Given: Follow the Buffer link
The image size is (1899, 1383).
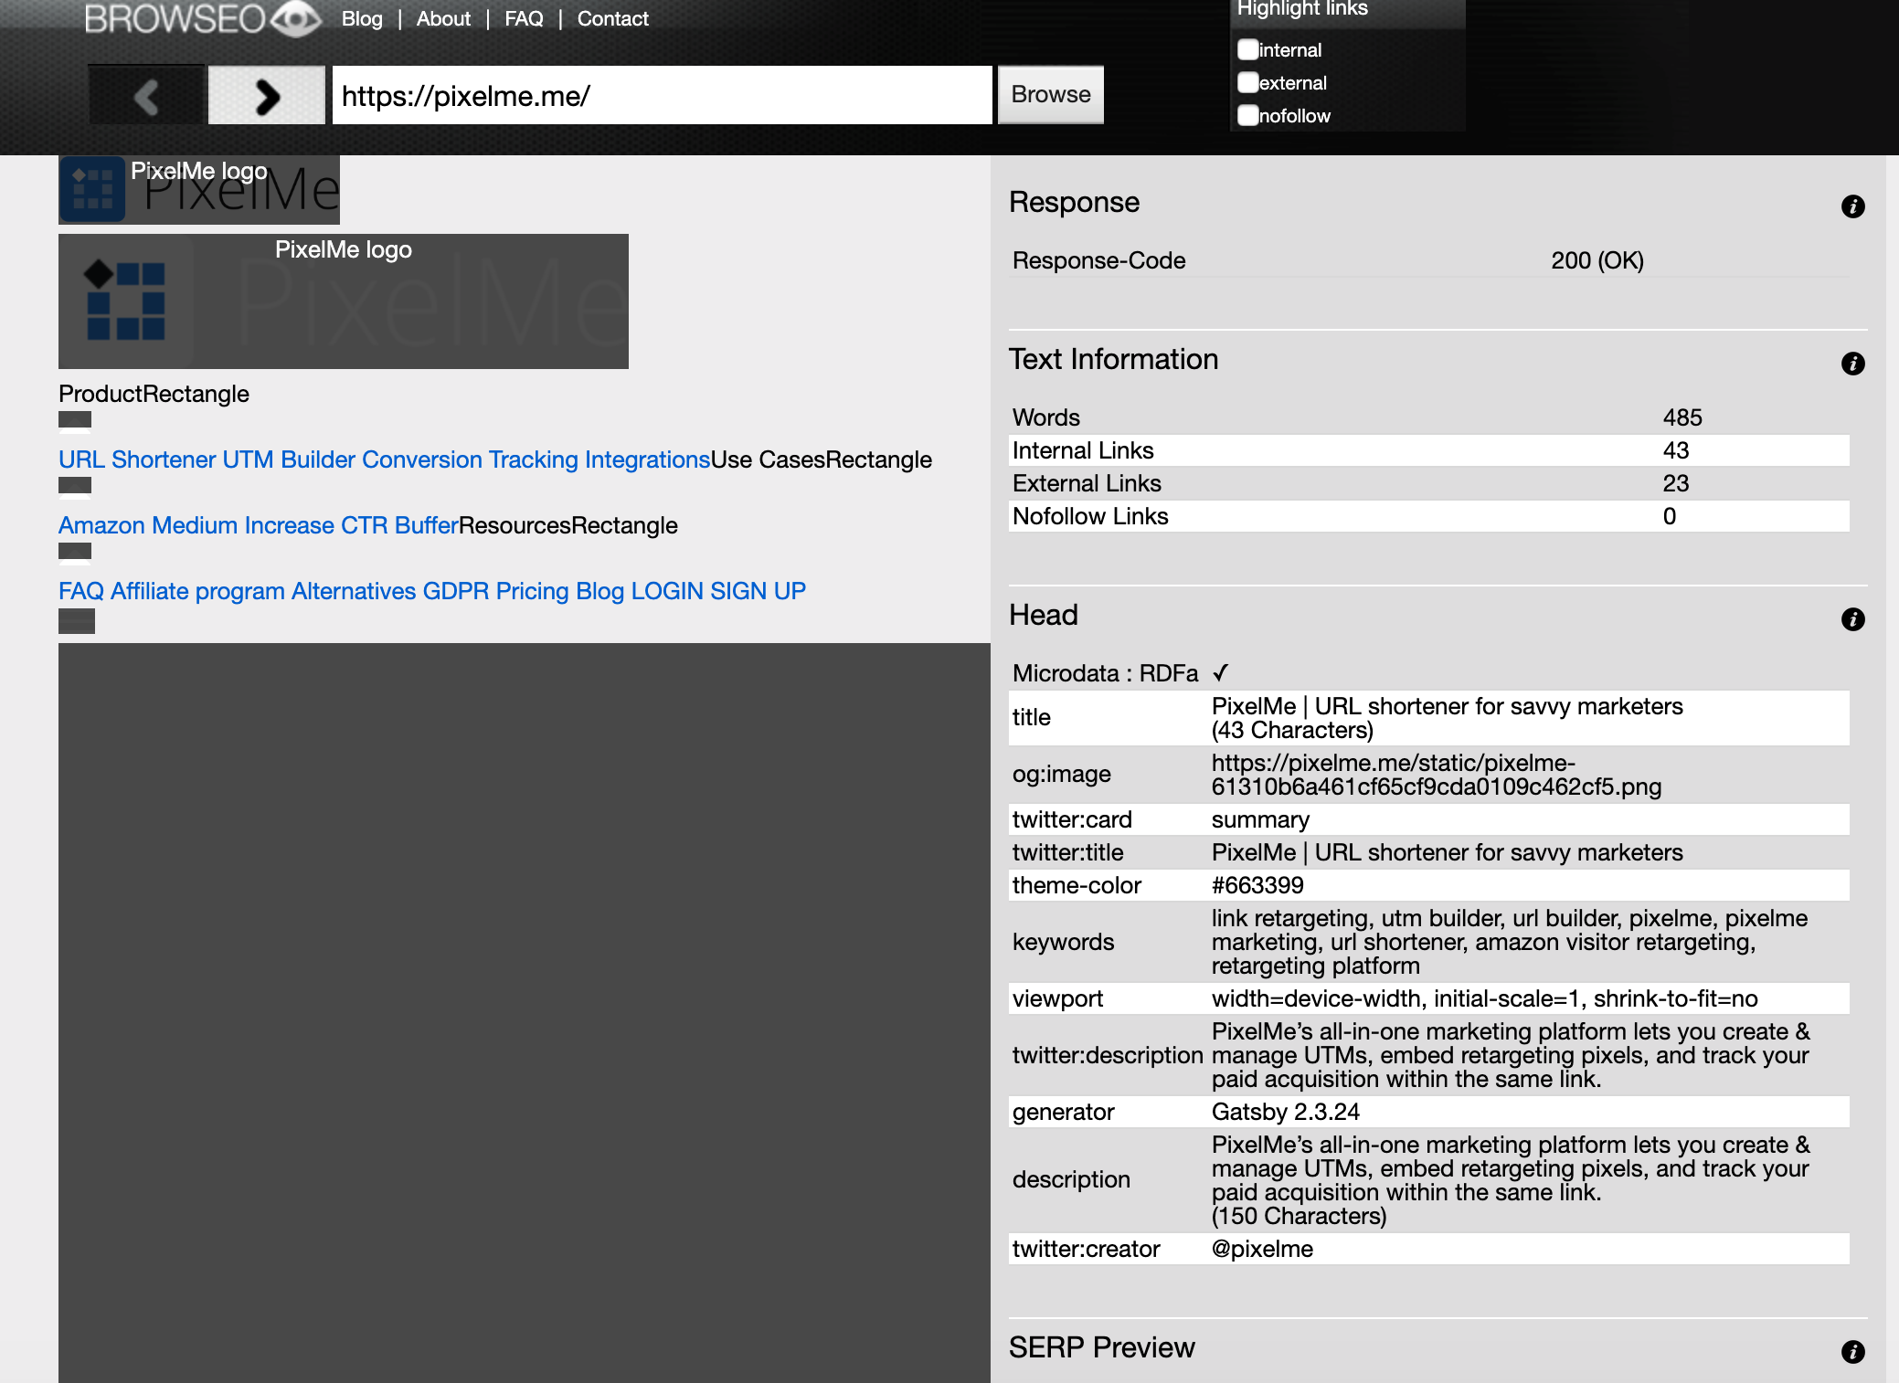Looking at the screenshot, I should click(x=426, y=525).
